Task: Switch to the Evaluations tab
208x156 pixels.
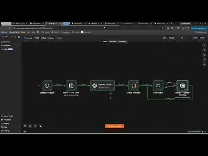Action: tap(122, 42)
